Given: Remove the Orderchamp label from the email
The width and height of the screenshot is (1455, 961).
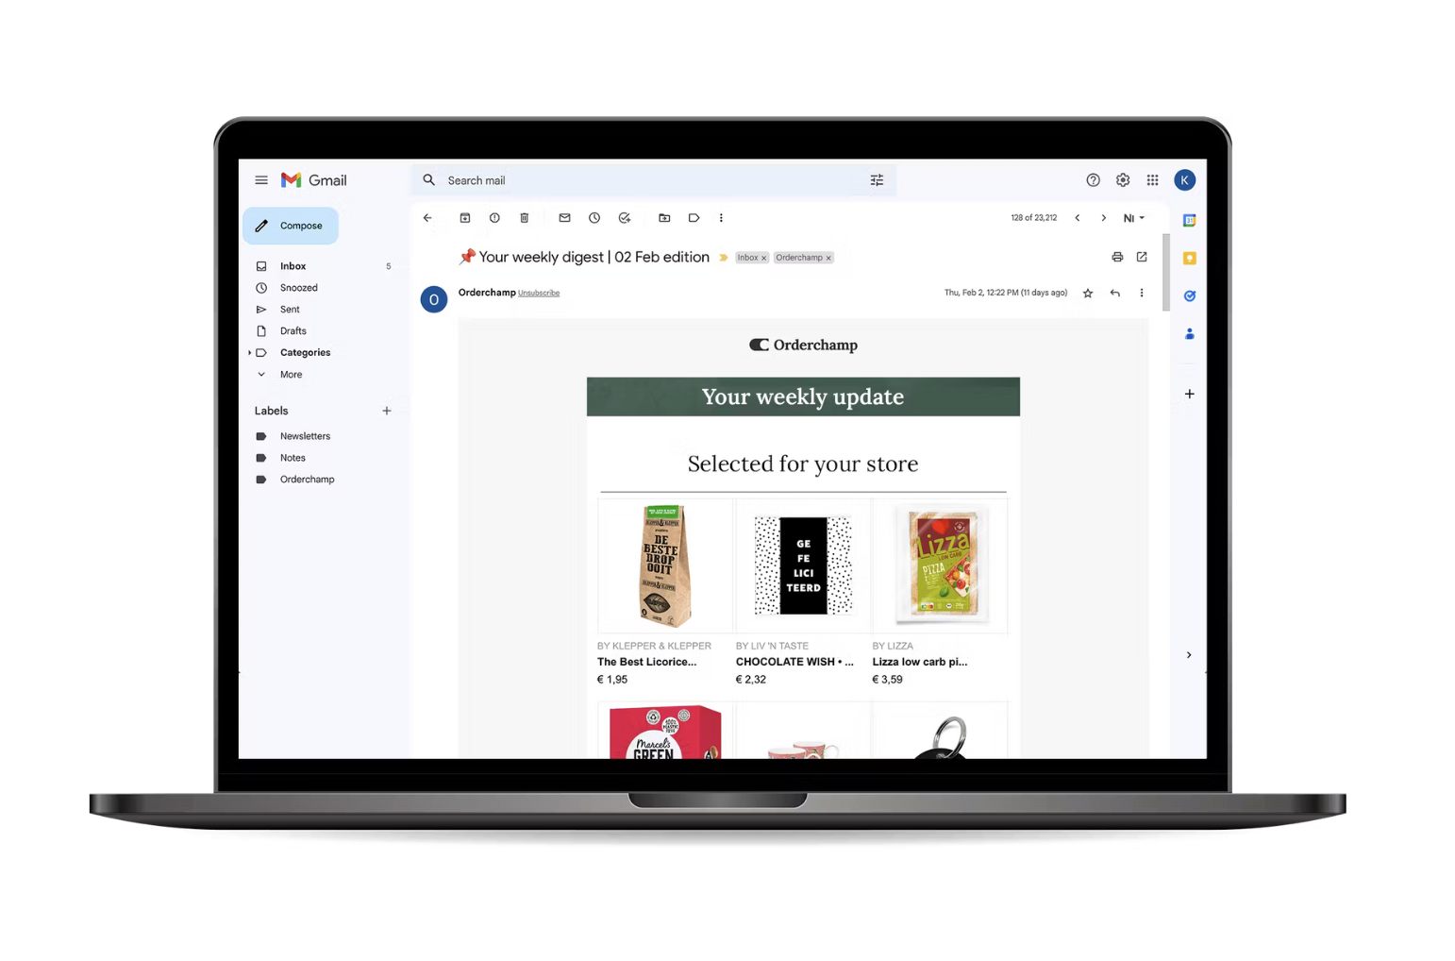Looking at the screenshot, I should coord(828,258).
